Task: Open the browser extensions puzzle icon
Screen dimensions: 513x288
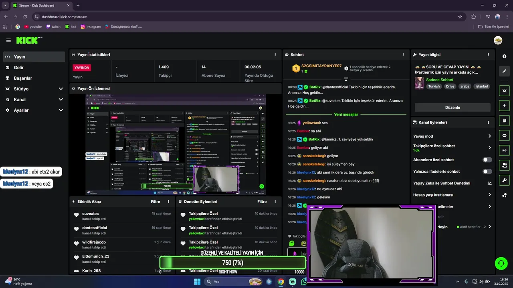Action: 473,17
